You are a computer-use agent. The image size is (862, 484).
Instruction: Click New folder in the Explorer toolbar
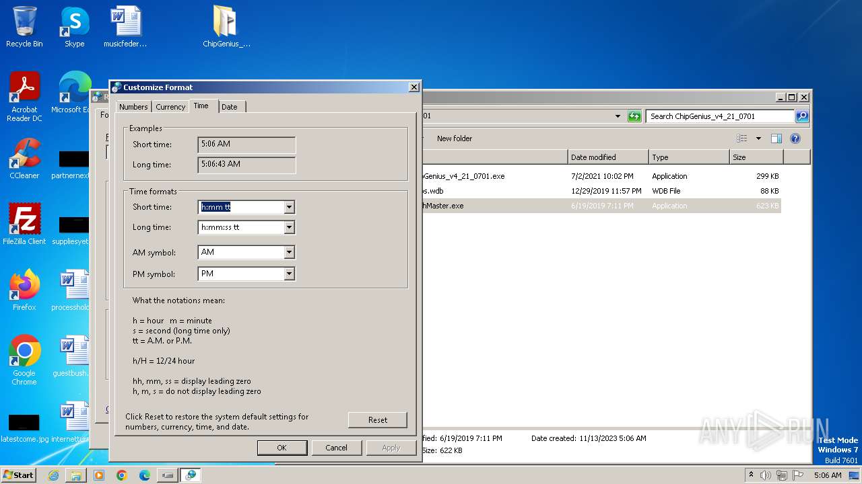pos(455,138)
